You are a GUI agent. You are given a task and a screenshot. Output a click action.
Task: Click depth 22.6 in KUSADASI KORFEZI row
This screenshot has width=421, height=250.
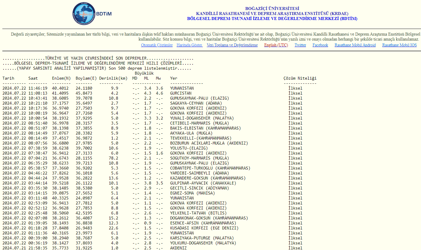tap(113, 228)
